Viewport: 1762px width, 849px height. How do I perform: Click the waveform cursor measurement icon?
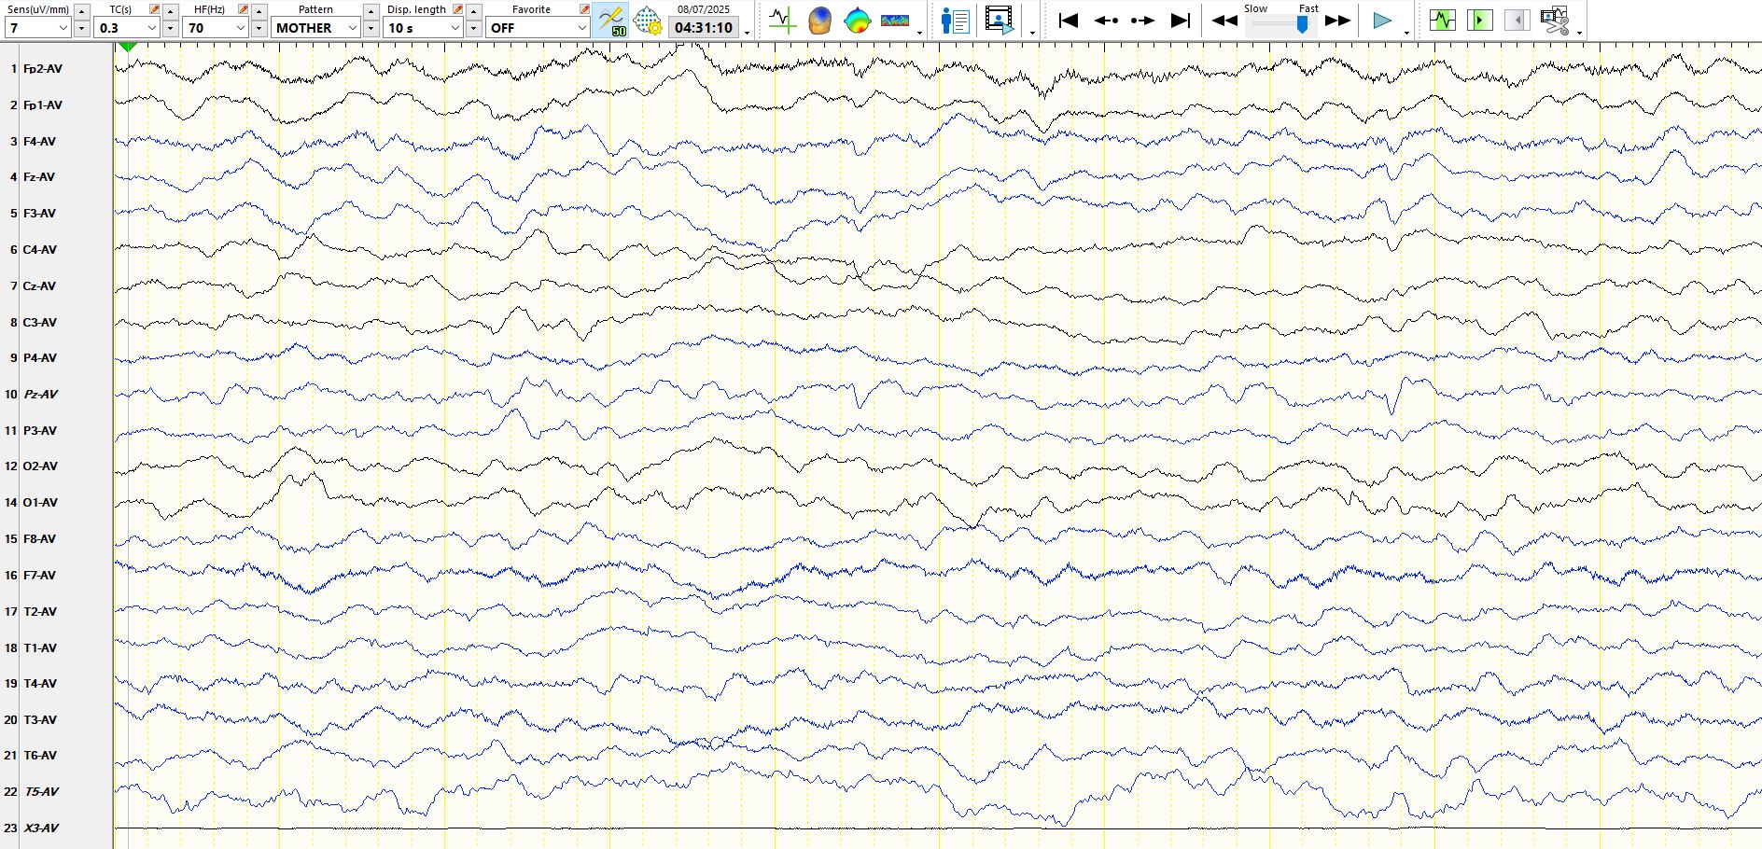coord(781,21)
